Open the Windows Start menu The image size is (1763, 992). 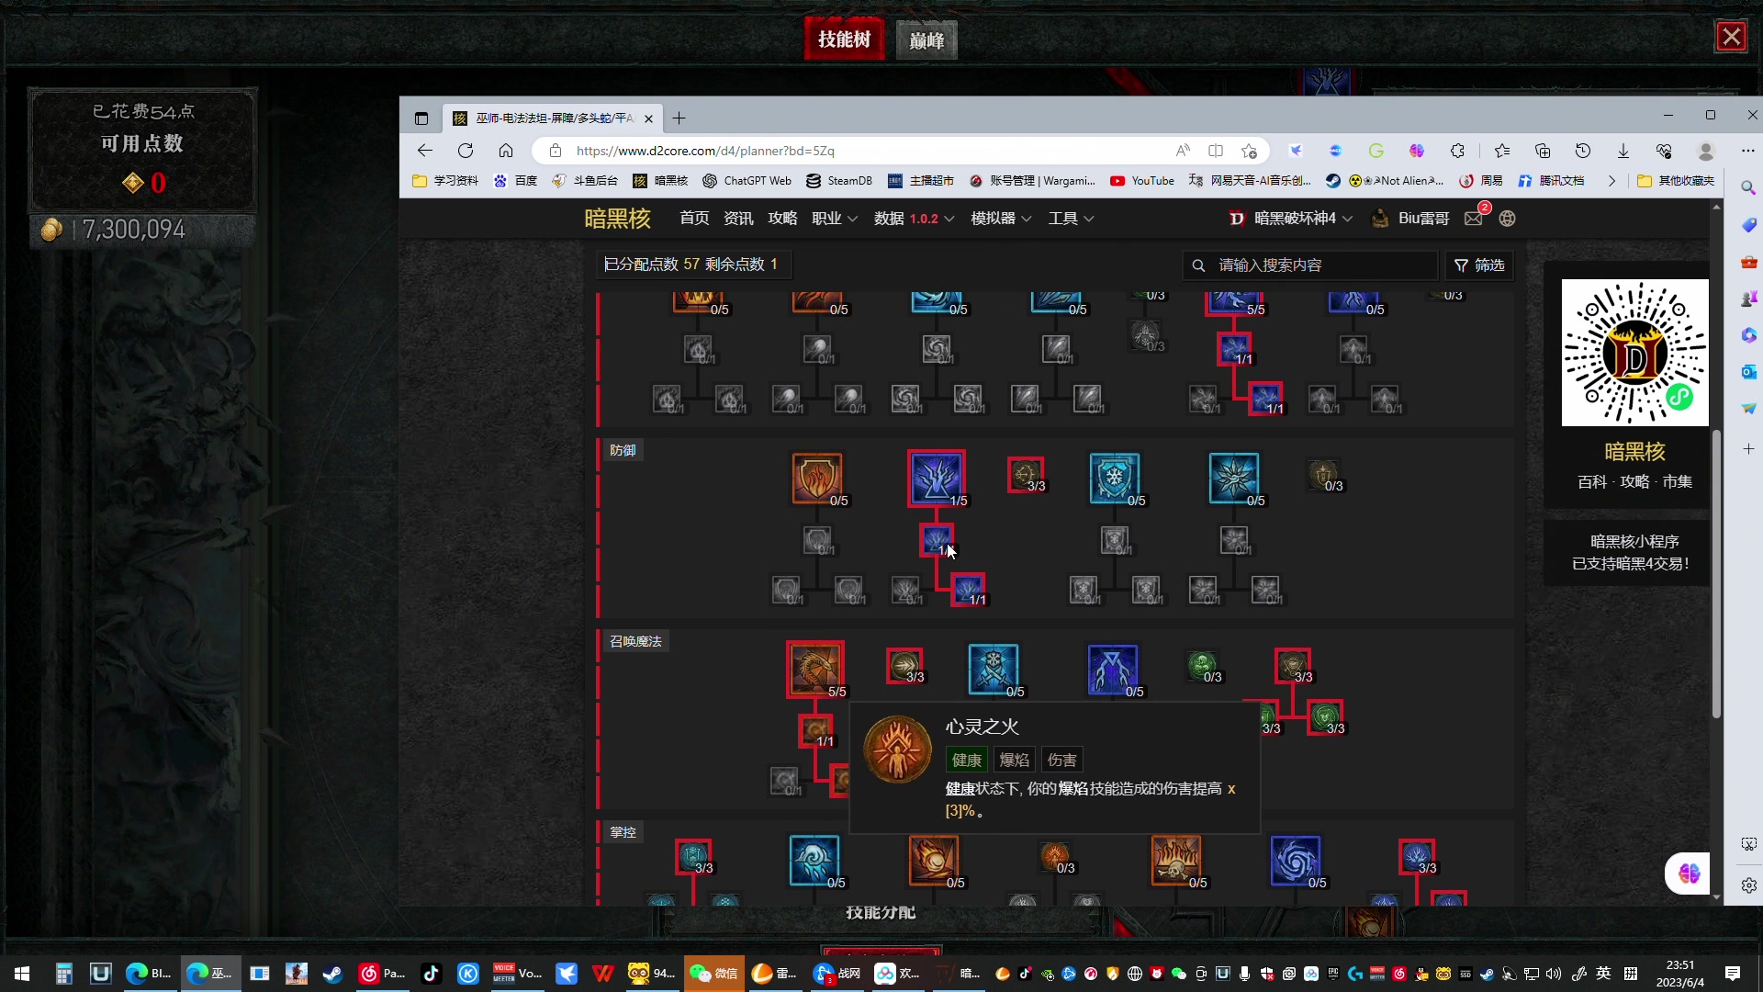22,974
